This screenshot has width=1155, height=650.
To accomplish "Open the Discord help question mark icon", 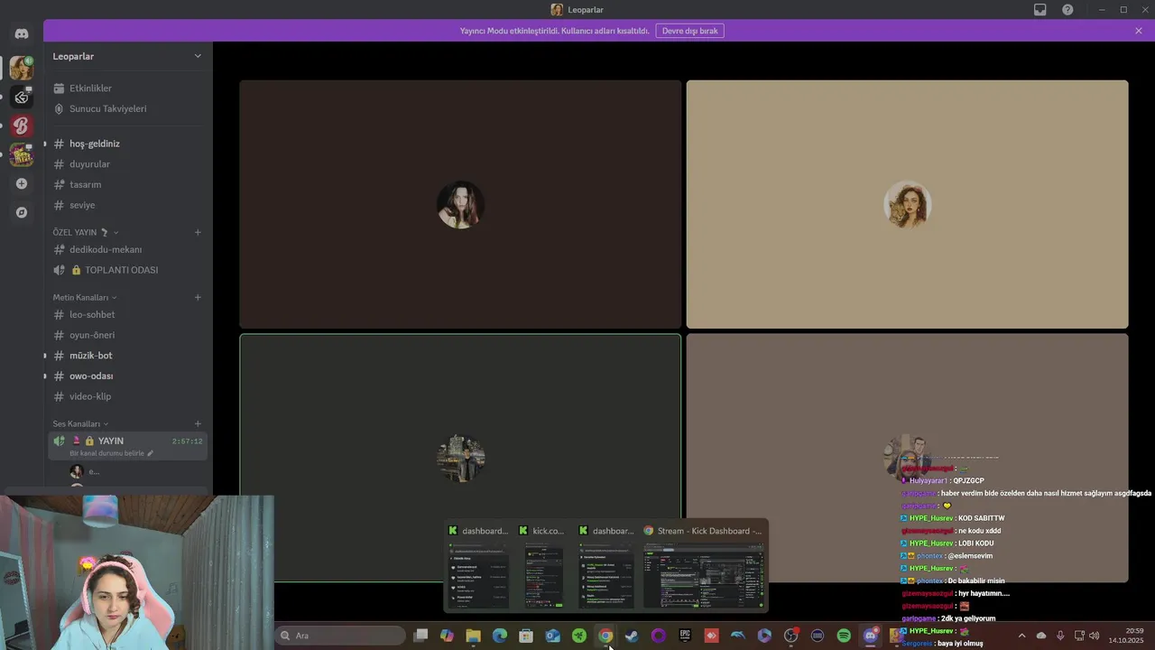I will coord(1068,9).
